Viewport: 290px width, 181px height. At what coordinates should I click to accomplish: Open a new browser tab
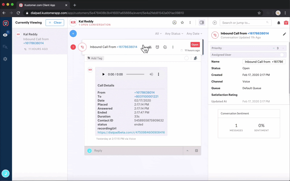coord(75,5)
